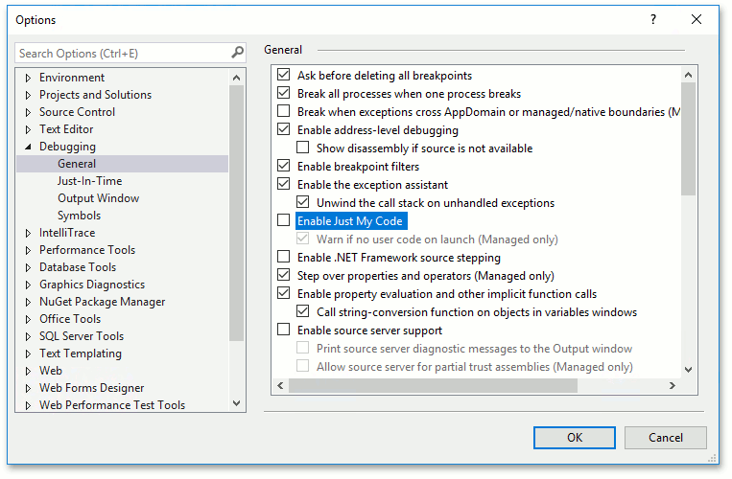The image size is (732, 479).
Task: Expand the NuGet Package Manager node
Action: (28, 302)
